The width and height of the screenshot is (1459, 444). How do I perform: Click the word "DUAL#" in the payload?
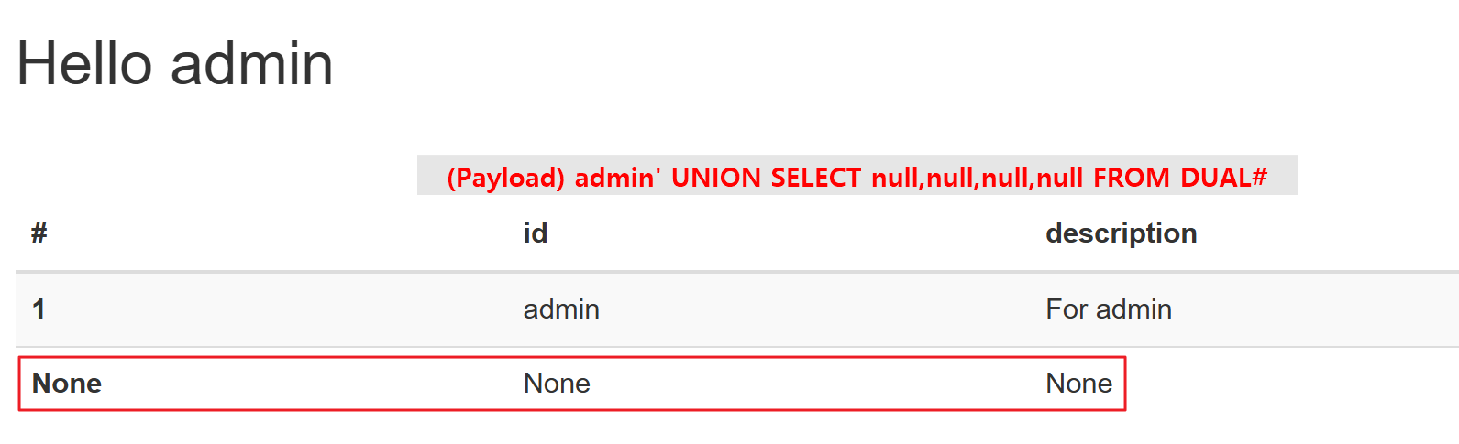tap(1223, 177)
